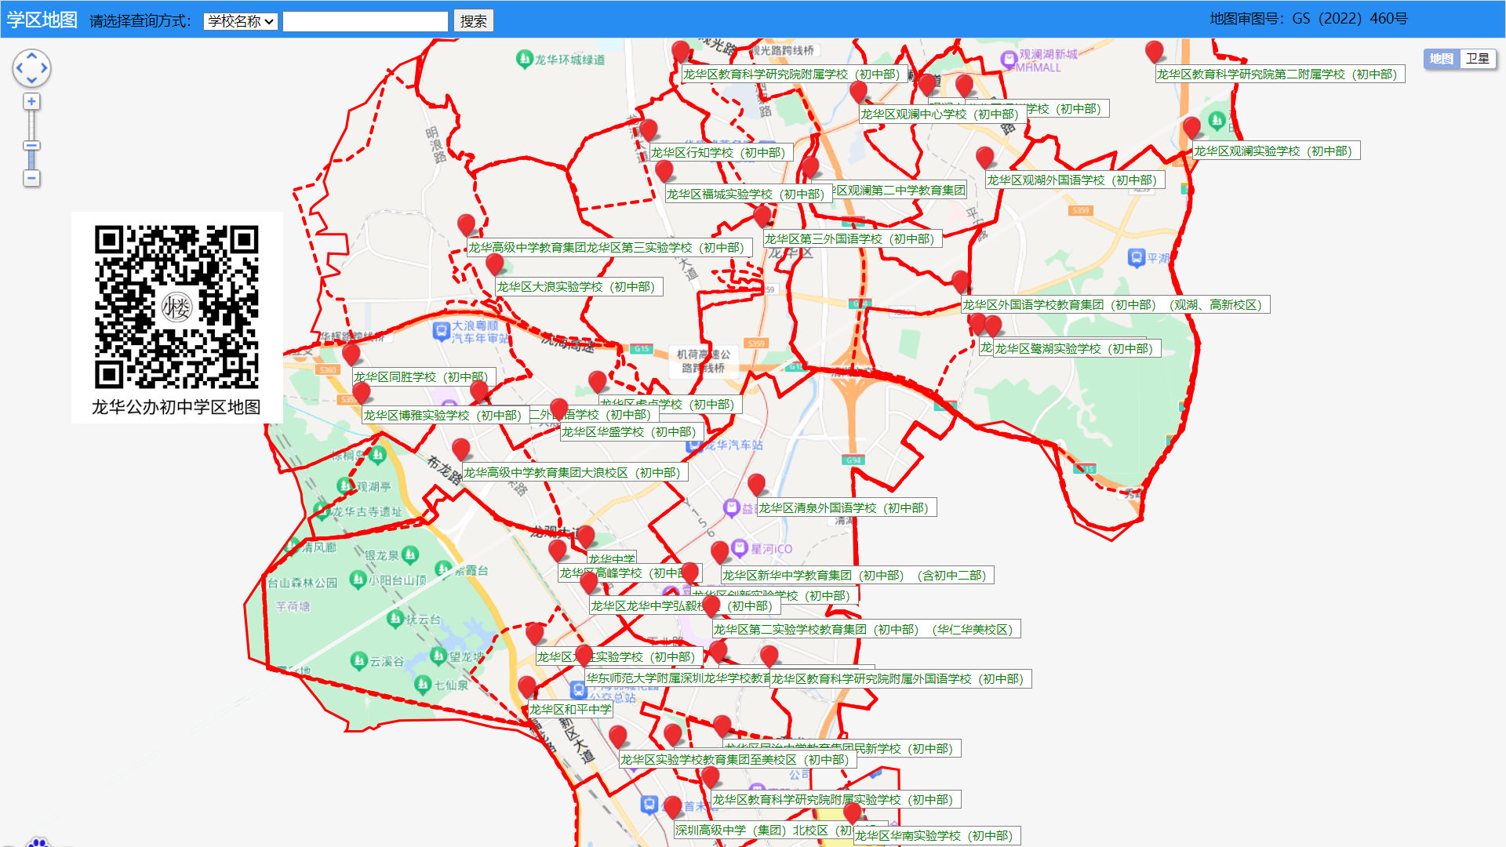The image size is (1506, 847).
Task: Click marker above 龙华区清泉外国语学校 label
Action: [756, 485]
